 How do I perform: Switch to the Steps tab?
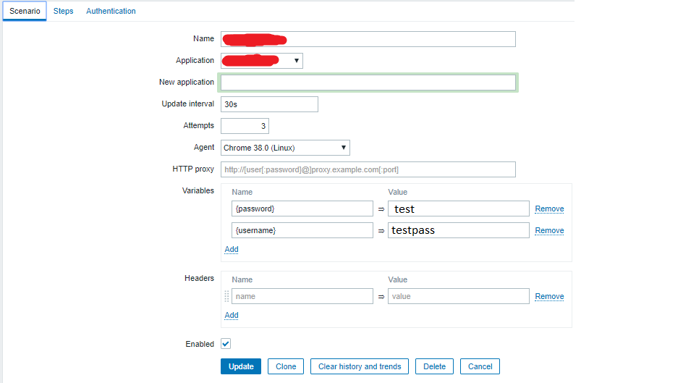(64, 11)
